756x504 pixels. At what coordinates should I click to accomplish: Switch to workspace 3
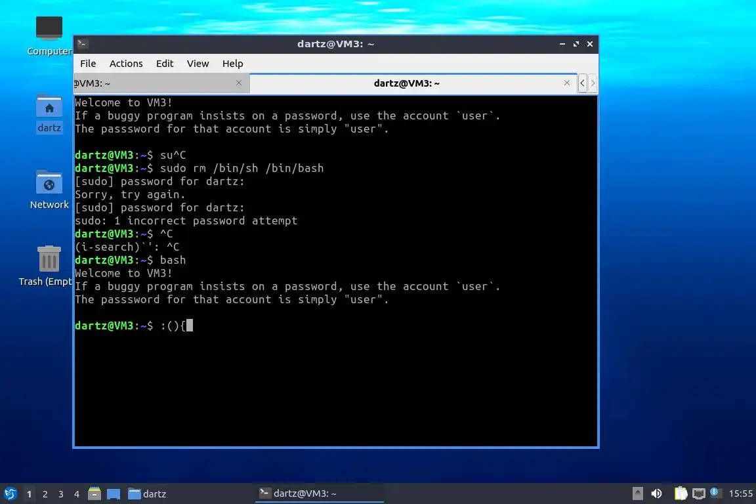coord(61,494)
